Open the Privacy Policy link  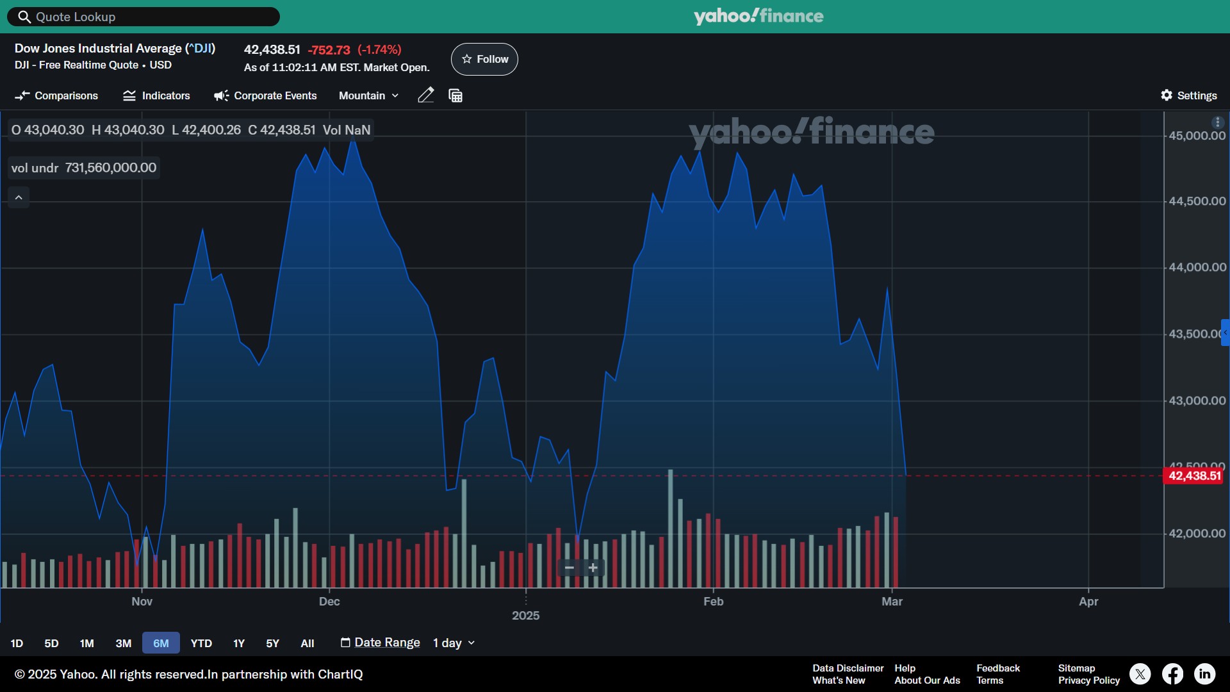(1089, 680)
